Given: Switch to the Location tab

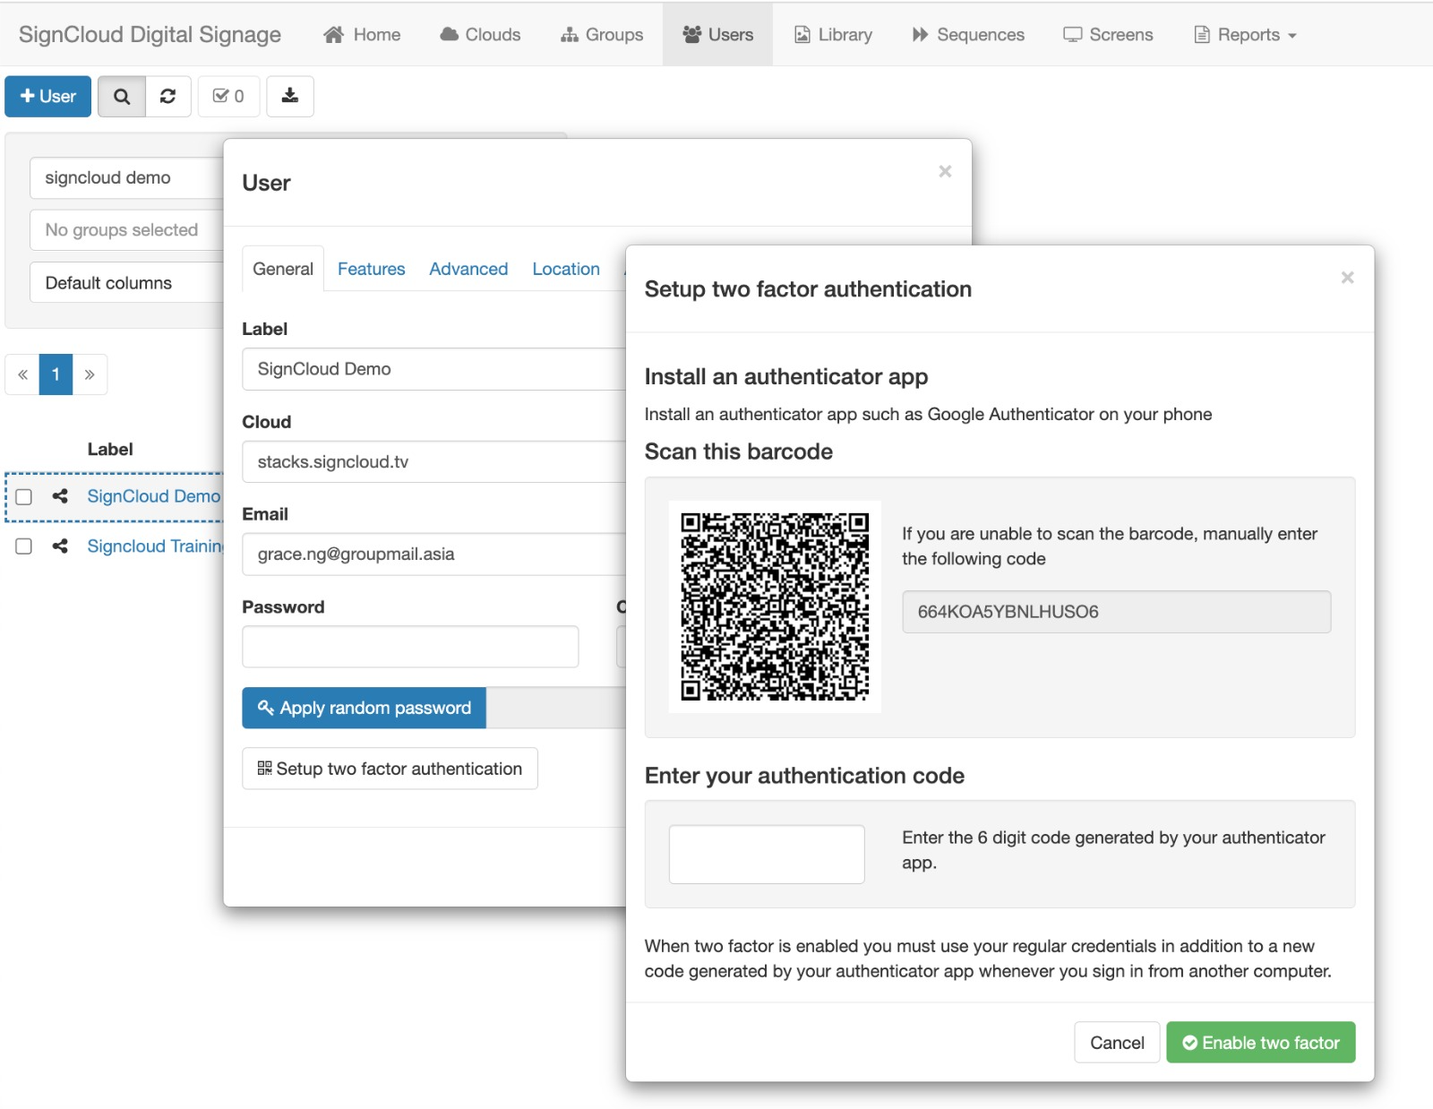Looking at the screenshot, I should [x=566, y=269].
